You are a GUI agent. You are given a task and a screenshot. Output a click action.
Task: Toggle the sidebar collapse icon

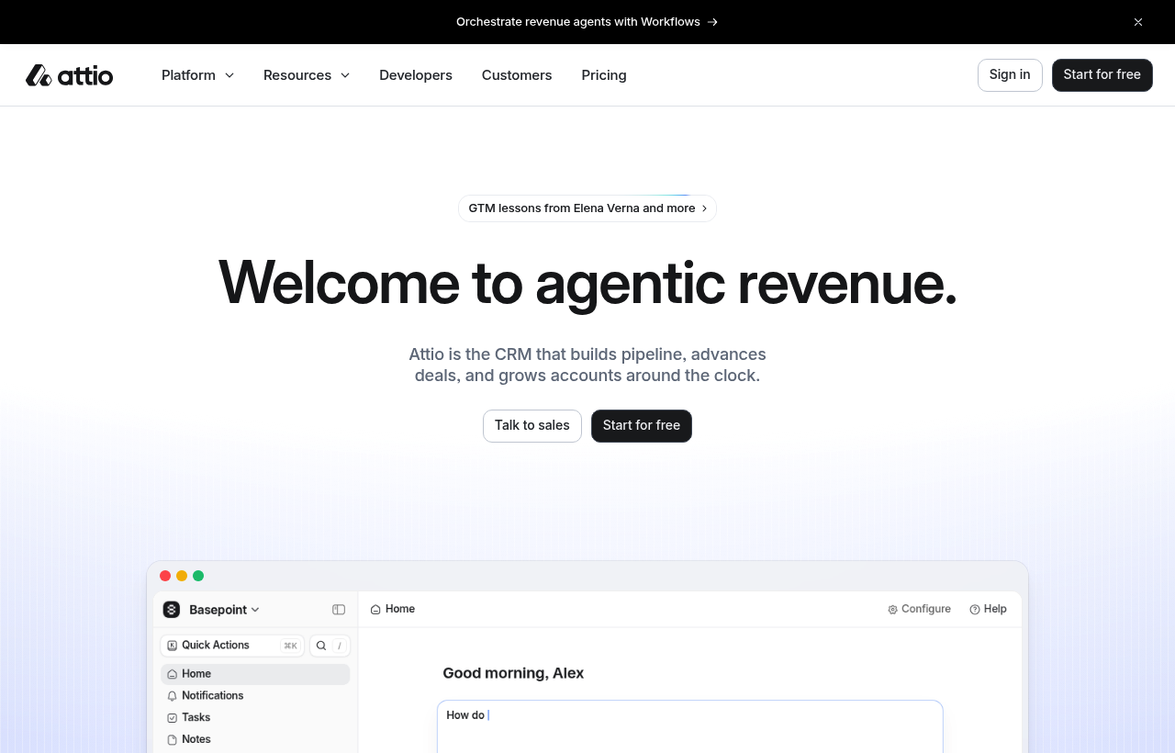pos(339,610)
